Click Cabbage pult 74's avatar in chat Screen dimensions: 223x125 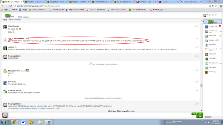(5, 92)
